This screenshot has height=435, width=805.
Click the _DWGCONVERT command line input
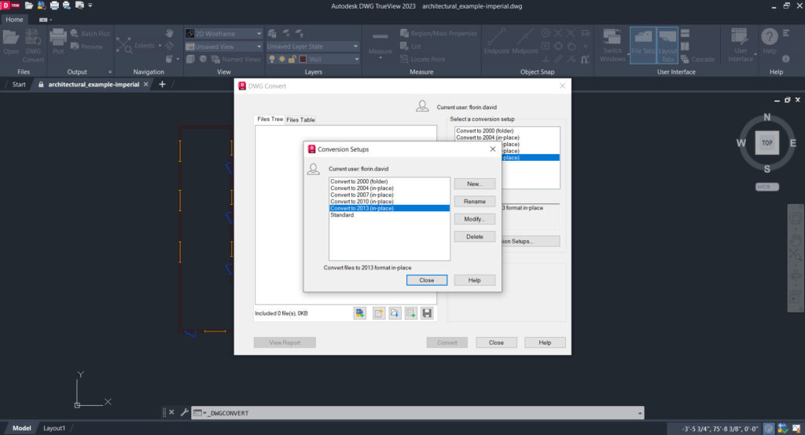point(421,413)
